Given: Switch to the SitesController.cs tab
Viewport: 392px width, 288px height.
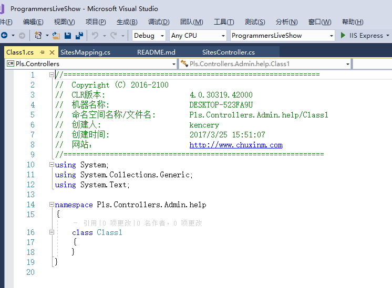Looking at the screenshot, I should [x=228, y=52].
